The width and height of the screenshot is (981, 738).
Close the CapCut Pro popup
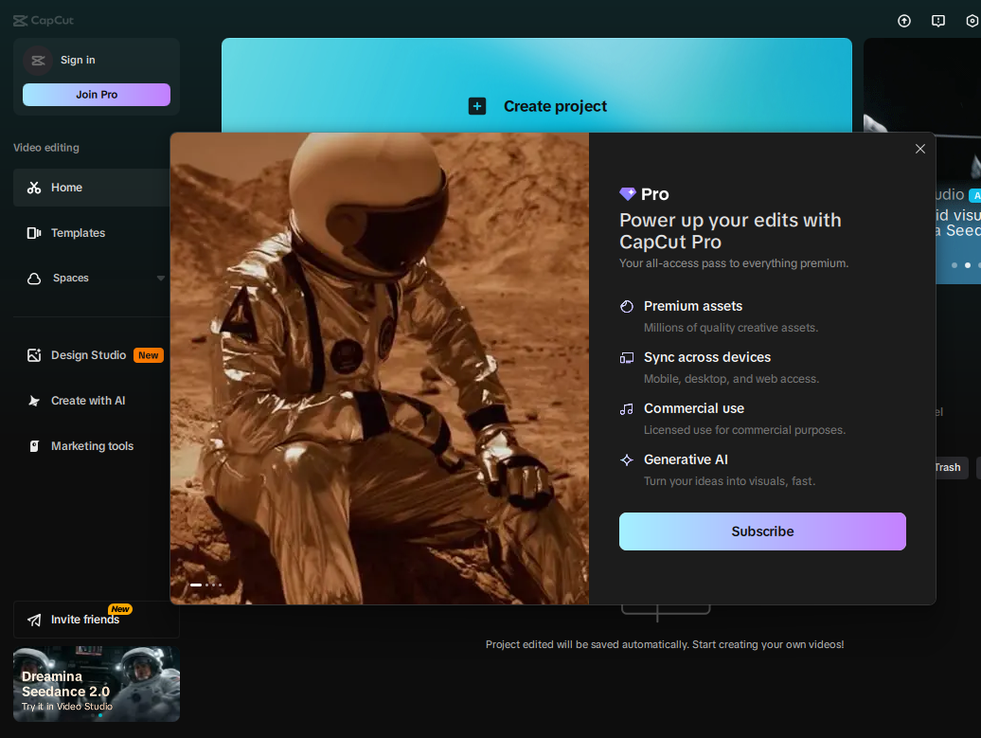[919, 149]
